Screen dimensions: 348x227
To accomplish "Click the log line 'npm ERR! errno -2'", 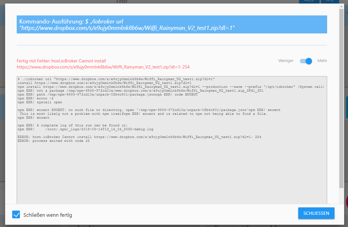I will [x=36, y=98].
